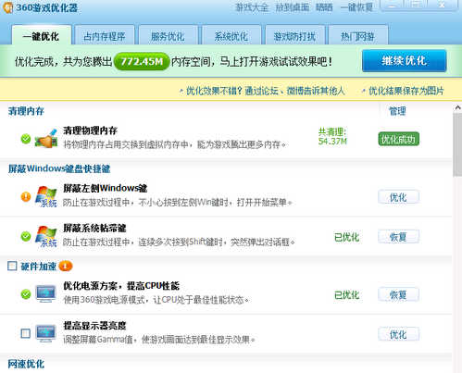Image resolution: width=462 pixels, height=373 pixels.
Task: Click the vertical scrollbar thumb
Action: (x=457, y=144)
